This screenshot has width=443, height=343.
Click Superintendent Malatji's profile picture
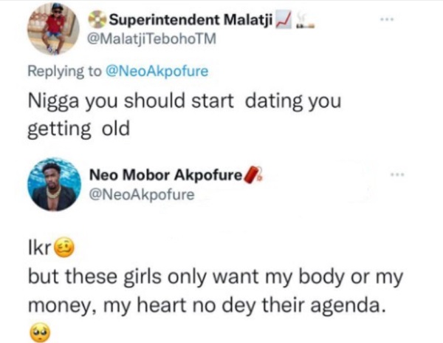(x=53, y=29)
